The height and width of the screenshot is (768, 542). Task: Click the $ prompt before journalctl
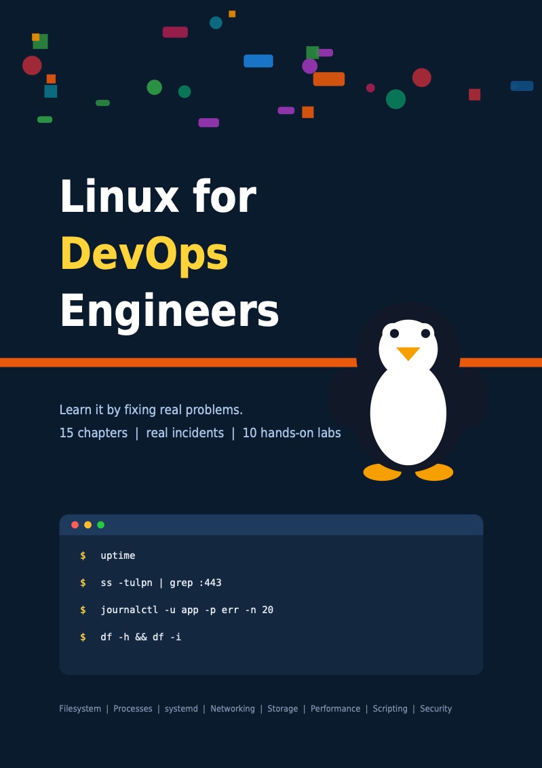click(83, 610)
